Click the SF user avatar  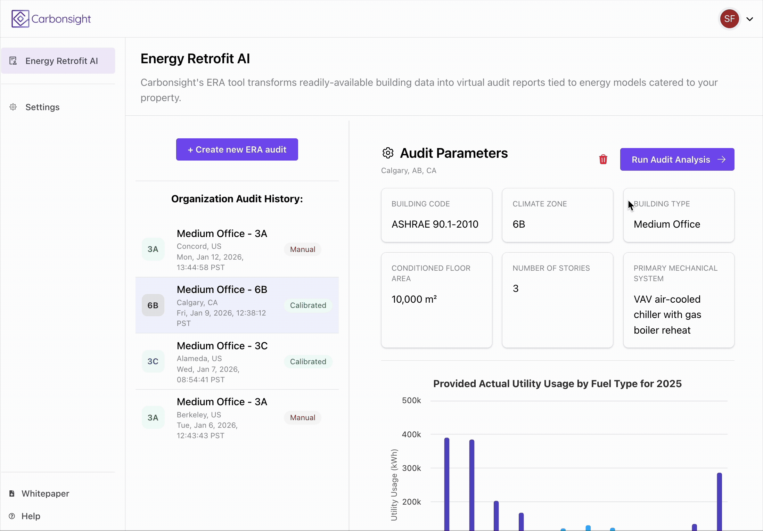pyautogui.click(x=729, y=19)
